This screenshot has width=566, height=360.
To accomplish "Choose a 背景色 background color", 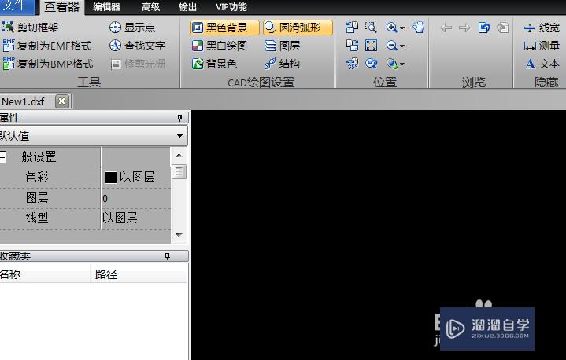I will (214, 64).
